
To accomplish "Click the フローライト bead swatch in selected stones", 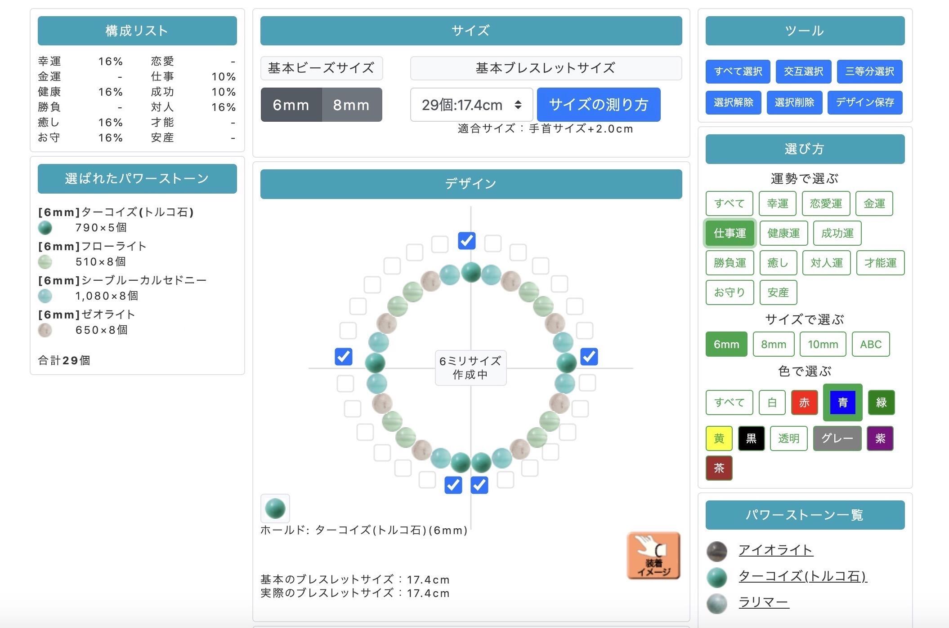I will [45, 261].
